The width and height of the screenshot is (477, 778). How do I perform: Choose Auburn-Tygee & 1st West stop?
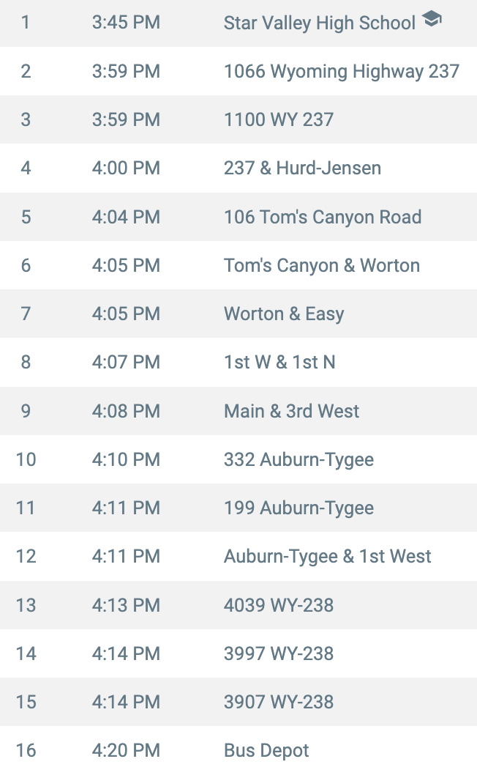coord(328,556)
